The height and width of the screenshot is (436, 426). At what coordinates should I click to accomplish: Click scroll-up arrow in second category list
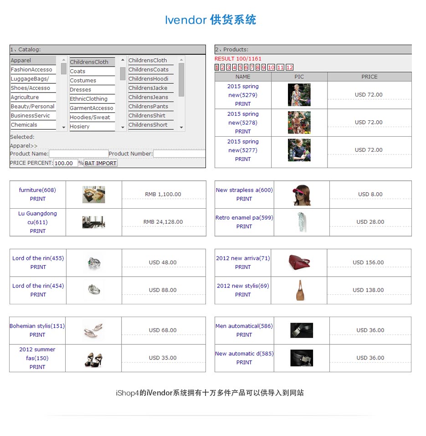click(x=123, y=60)
